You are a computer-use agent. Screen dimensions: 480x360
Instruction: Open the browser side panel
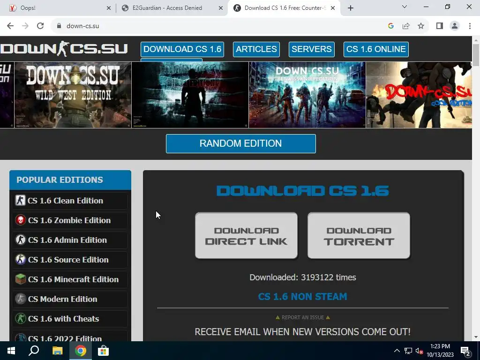click(x=440, y=26)
